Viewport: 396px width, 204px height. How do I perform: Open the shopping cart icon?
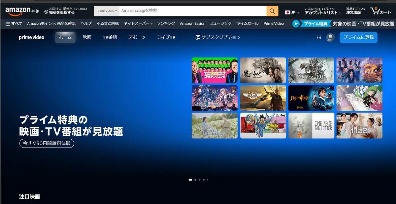coord(375,10)
